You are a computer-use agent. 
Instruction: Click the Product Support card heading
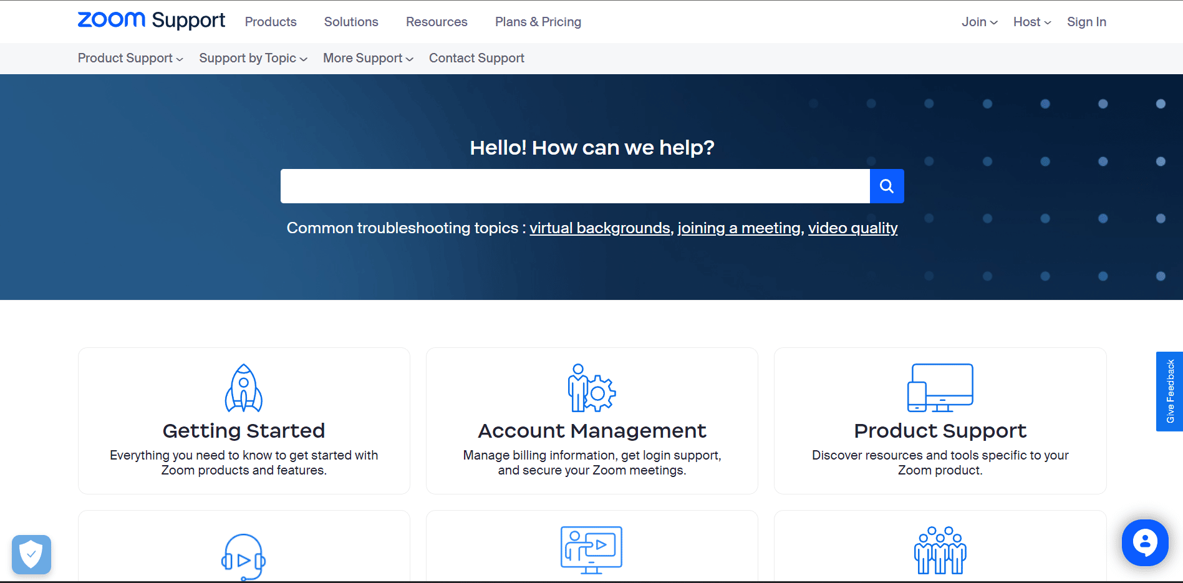940,431
